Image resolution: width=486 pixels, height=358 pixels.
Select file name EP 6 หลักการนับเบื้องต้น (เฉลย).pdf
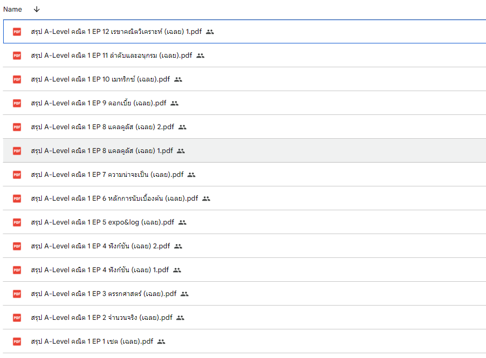click(x=114, y=199)
